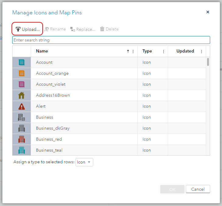
Task: Click the Updated column header
Action: (185, 51)
